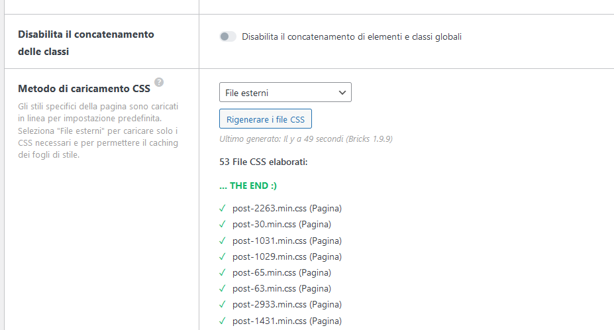This screenshot has width=614, height=330.
Task: Click the checkmark next to post-2933.min.css
Action: 223,304
